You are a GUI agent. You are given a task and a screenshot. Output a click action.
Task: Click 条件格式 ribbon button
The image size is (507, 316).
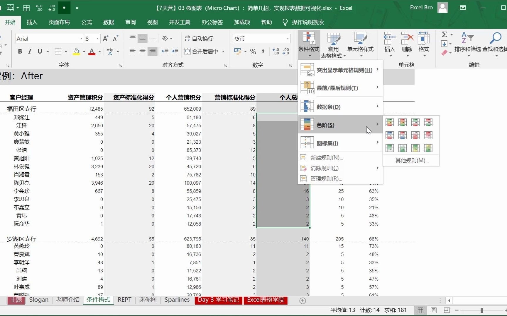pos(309,44)
